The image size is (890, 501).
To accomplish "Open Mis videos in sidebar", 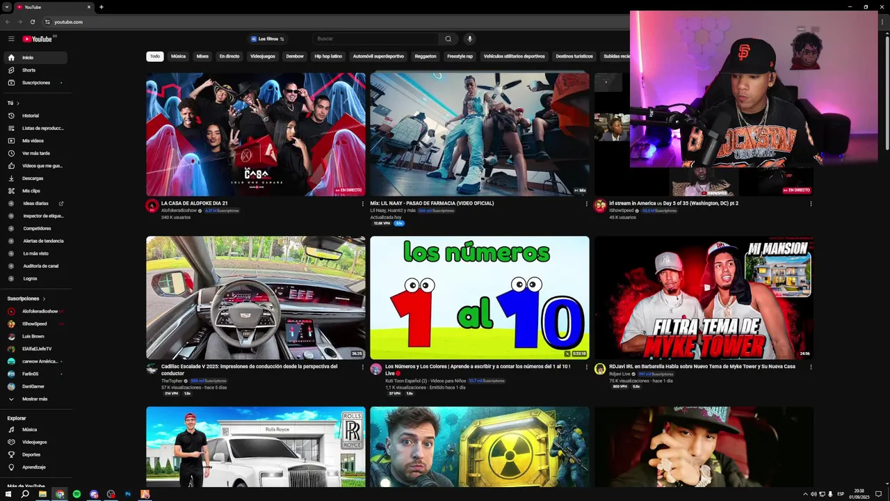I will [x=35, y=141].
